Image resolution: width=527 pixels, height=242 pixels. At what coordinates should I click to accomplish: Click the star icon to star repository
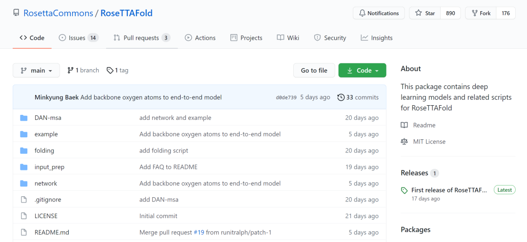[419, 14]
